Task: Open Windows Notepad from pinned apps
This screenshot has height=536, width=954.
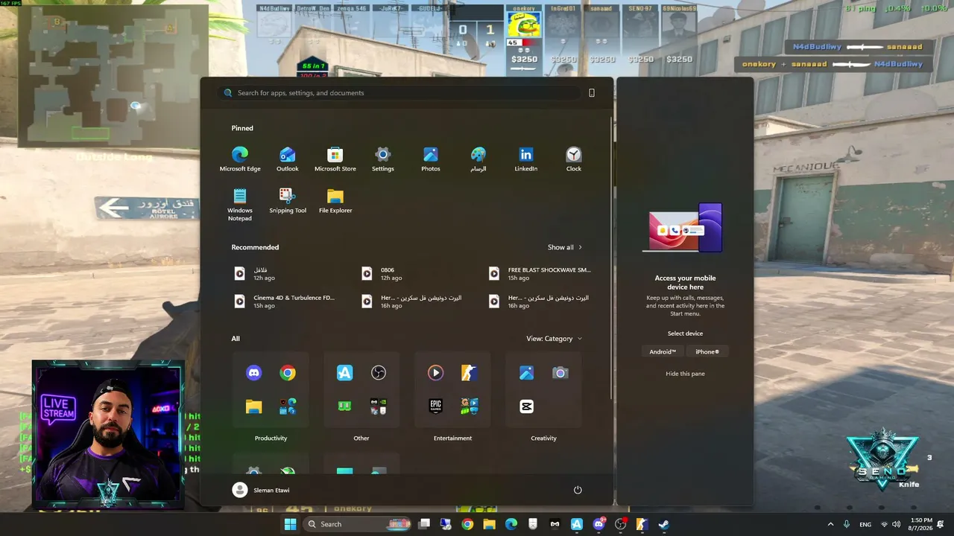Action: point(240,205)
